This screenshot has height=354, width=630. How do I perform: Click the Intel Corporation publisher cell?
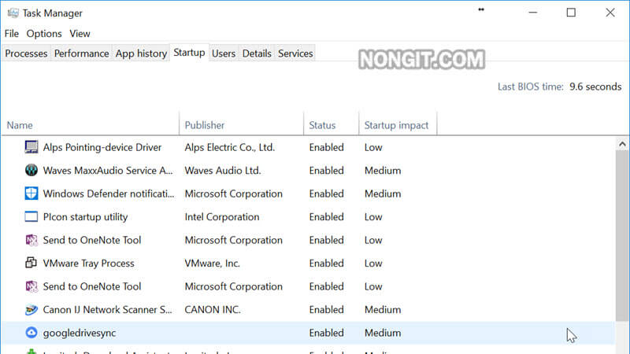[222, 217]
